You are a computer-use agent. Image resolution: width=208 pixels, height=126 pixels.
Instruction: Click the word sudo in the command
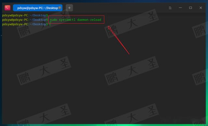(53, 20)
